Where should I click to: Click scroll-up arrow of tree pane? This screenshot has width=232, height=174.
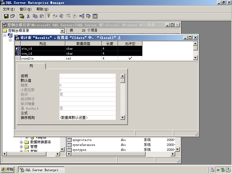[62, 31]
